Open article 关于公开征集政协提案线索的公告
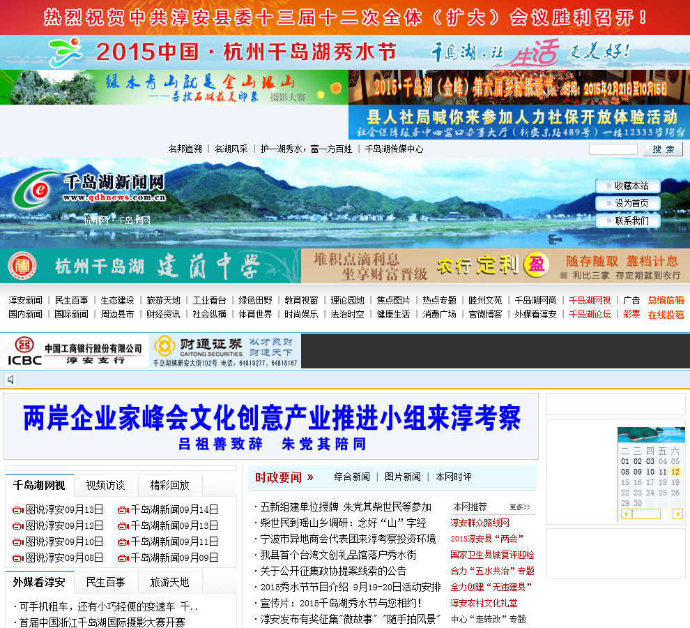The width and height of the screenshot is (690, 628). click(333, 571)
